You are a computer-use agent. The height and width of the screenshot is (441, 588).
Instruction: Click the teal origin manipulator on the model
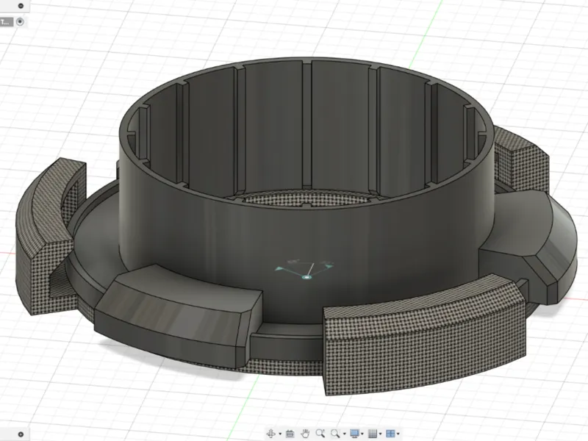coord(306,277)
